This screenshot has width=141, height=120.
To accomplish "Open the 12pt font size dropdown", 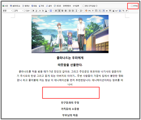I will 28,11.
